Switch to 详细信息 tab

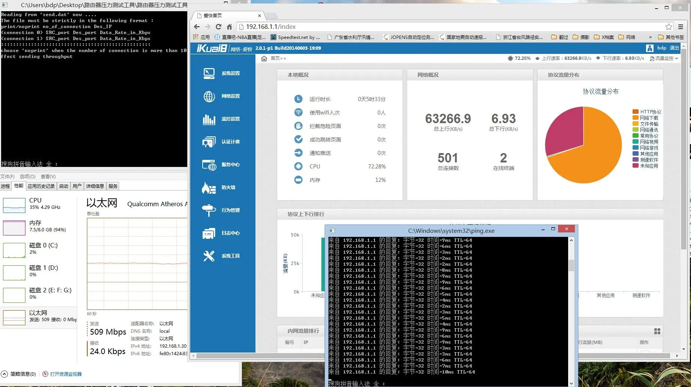pos(95,186)
